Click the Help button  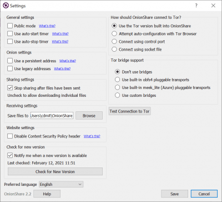click(x=47, y=194)
